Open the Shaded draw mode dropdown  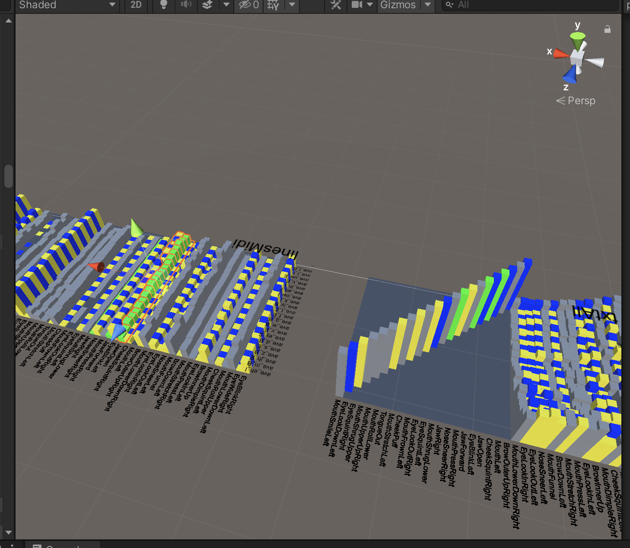(67, 5)
